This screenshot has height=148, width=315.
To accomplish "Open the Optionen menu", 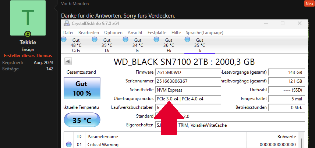I will [113, 33].
